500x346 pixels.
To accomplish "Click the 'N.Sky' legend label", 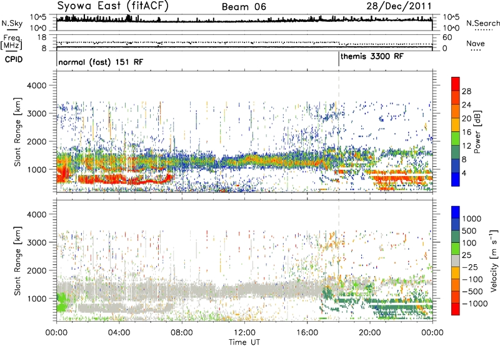I will [12, 23].
